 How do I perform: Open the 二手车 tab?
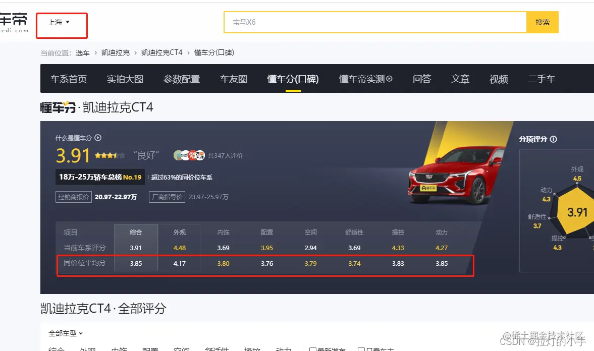click(x=541, y=79)
